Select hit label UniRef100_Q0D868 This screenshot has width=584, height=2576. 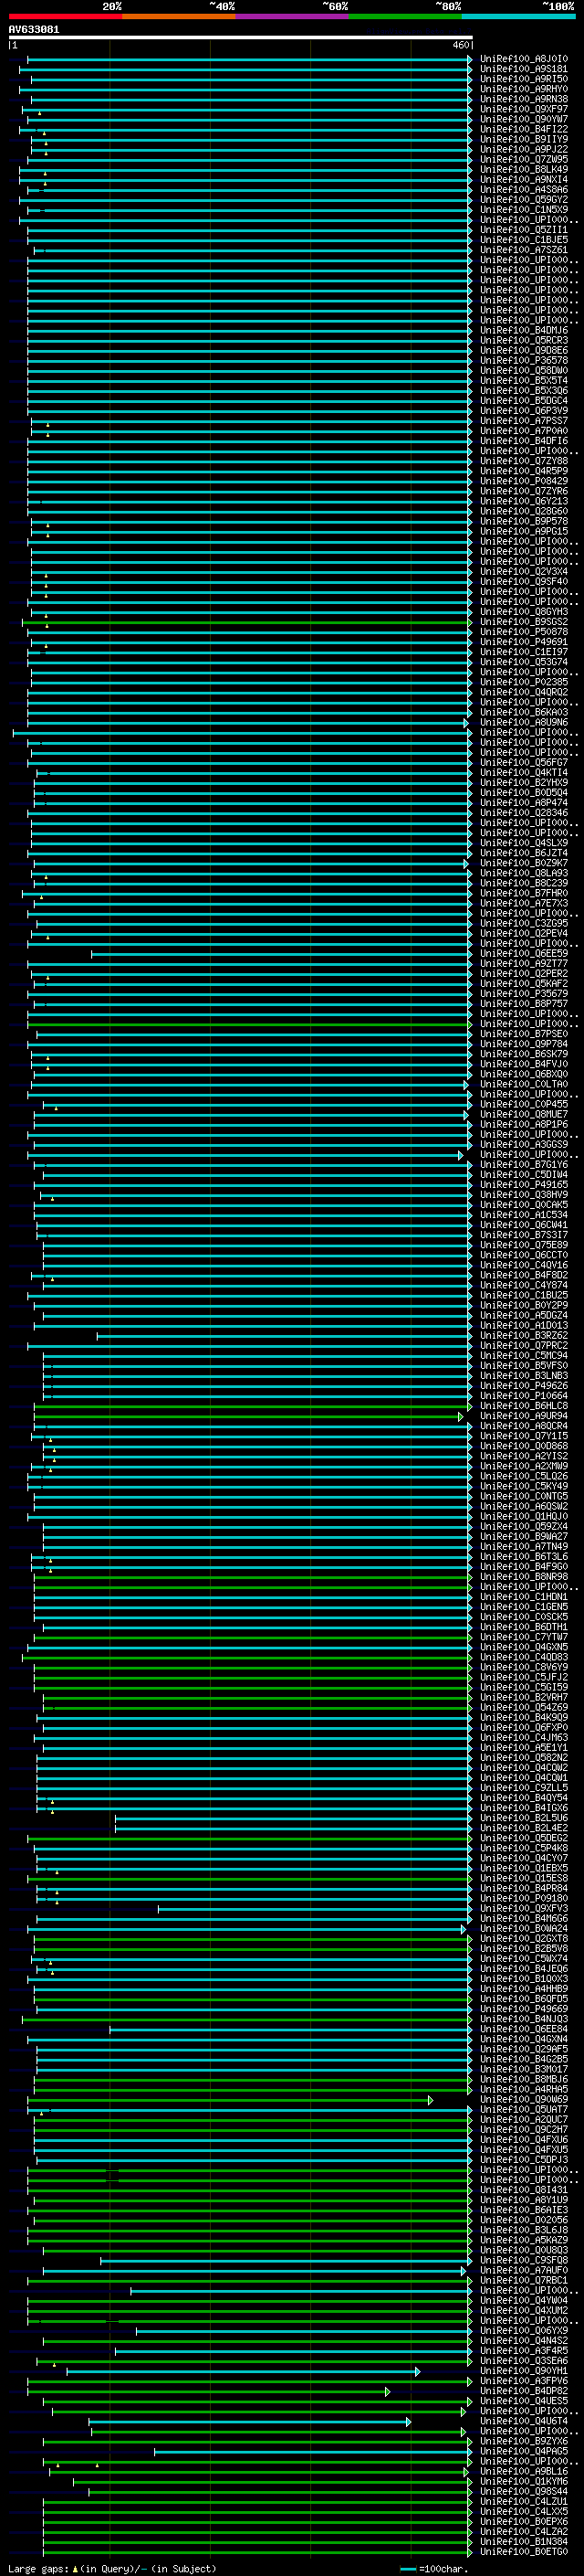tap(524, 1446)
